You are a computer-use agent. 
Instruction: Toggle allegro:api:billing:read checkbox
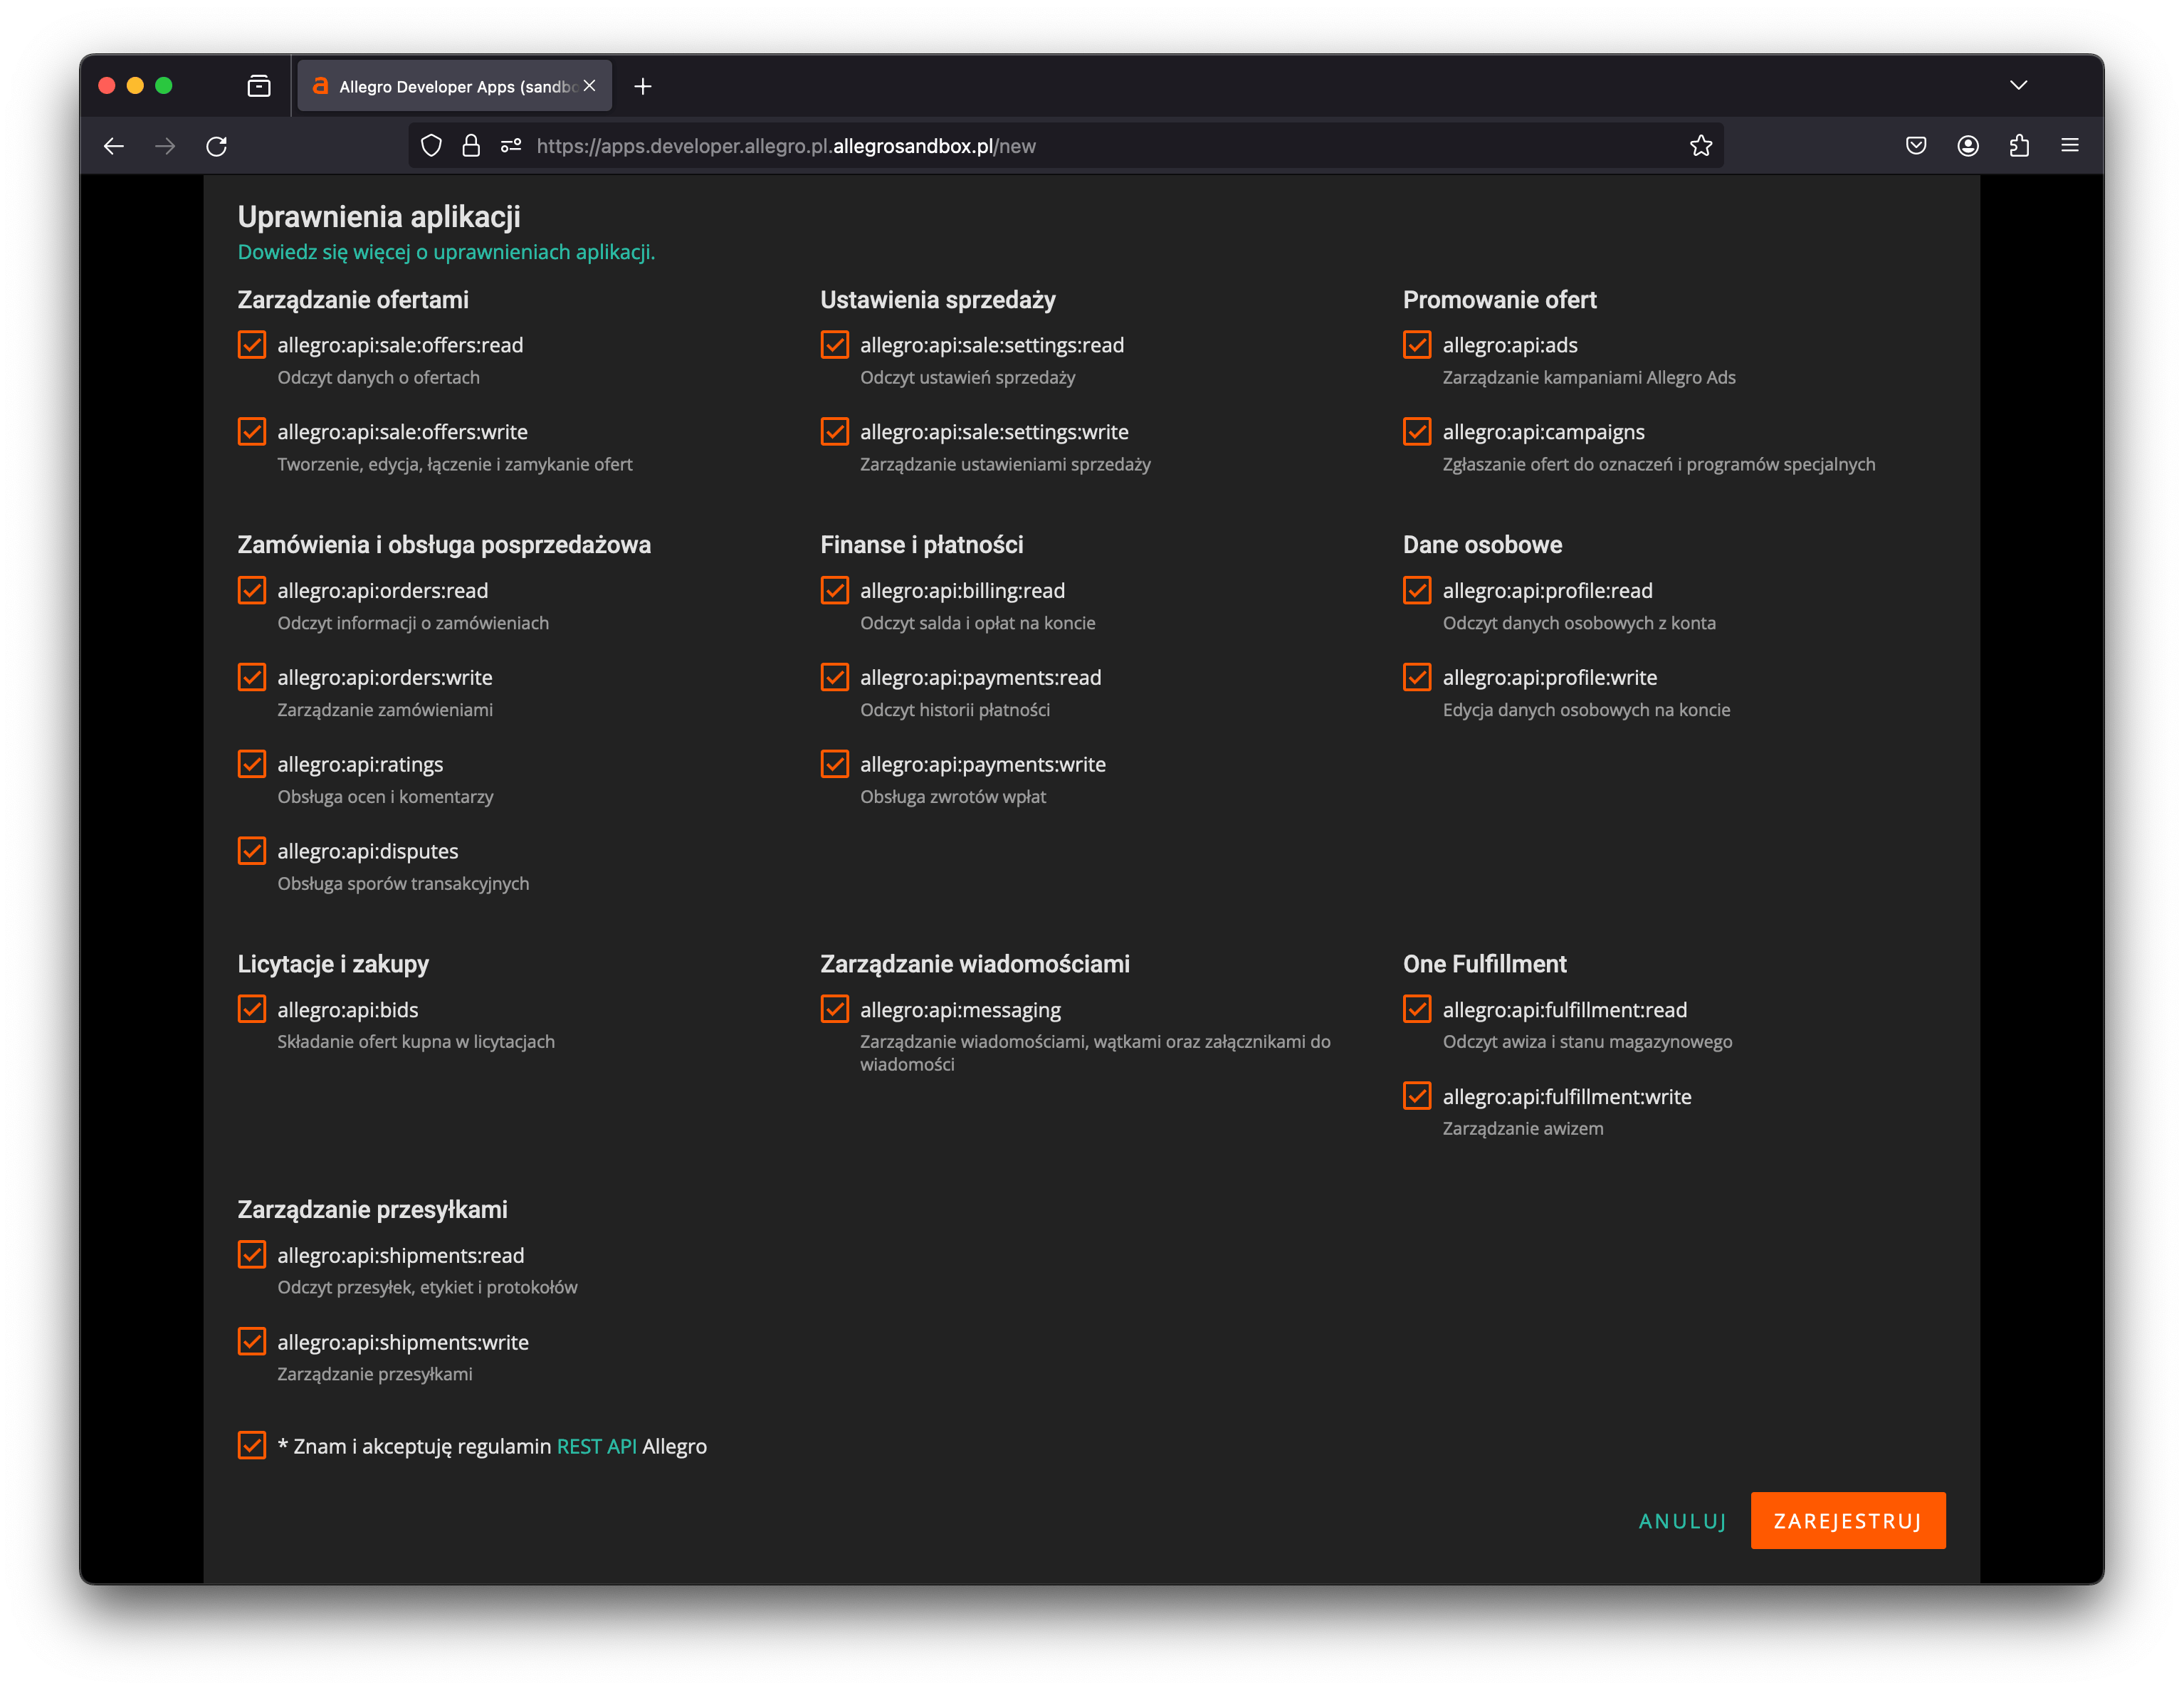pyautogui.click(x=835, y=591)
